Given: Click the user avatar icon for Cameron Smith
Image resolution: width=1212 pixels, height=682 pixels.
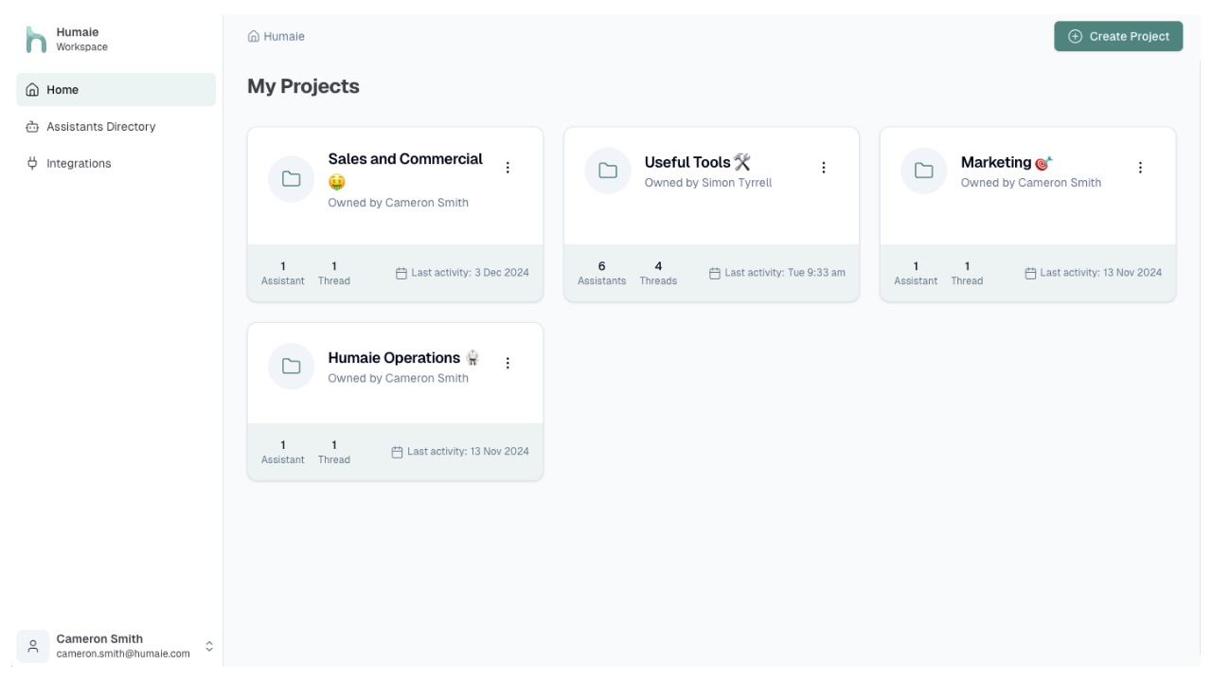Looking at the screenshot, I should pyautogui.click(x=33, y=646).
